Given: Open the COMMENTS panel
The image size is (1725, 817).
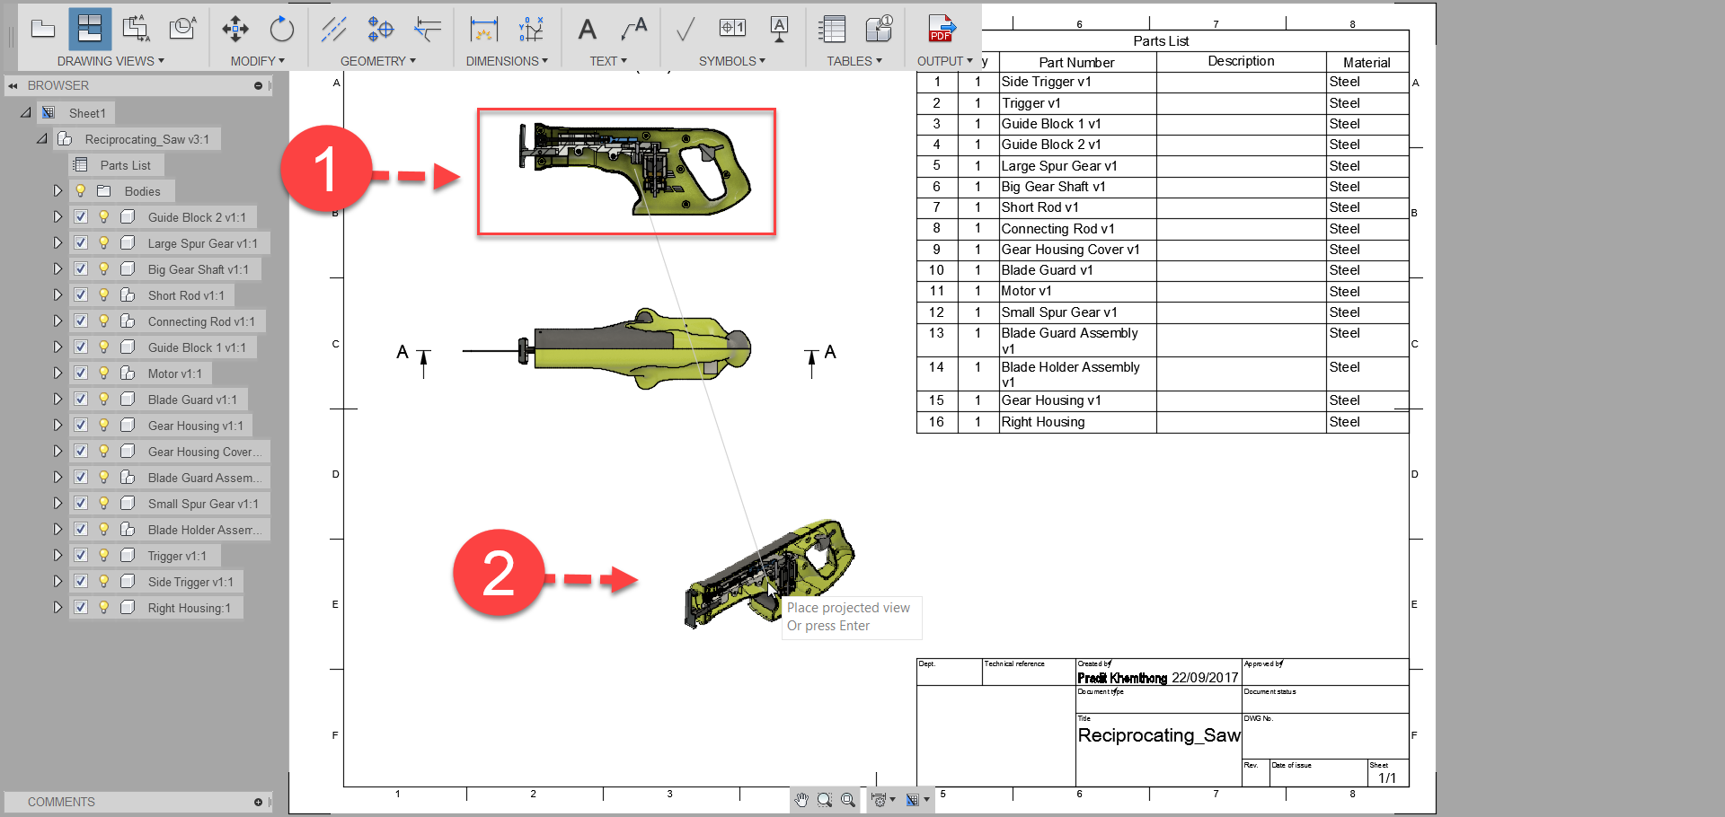Looking at the screenshot, I should tap(60, 802).
